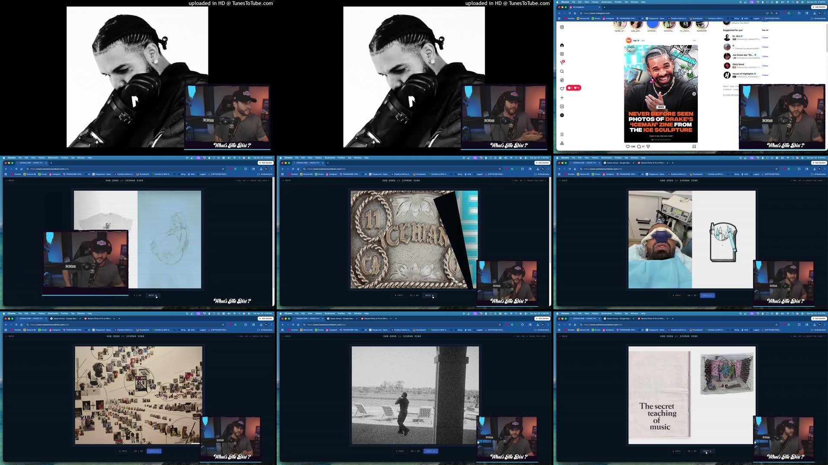Open macOS Wi-Fi icon in the Instagram frame menu bar

tap(787, 2)
